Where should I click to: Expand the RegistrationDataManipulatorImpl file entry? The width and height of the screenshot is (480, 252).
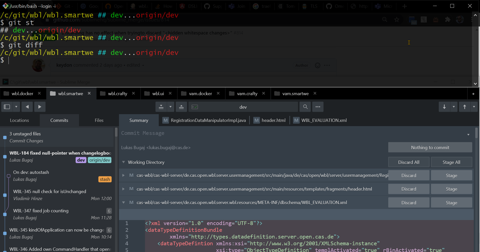pos(123,175)
